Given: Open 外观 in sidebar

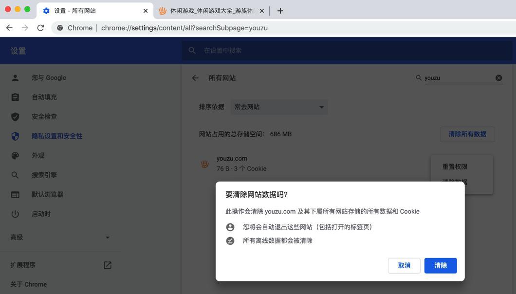Looking at the screenshot, I should [38, 155].
